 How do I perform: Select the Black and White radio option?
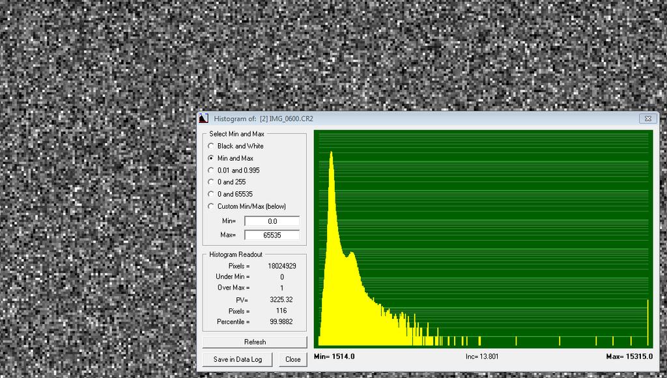point(236,146)
